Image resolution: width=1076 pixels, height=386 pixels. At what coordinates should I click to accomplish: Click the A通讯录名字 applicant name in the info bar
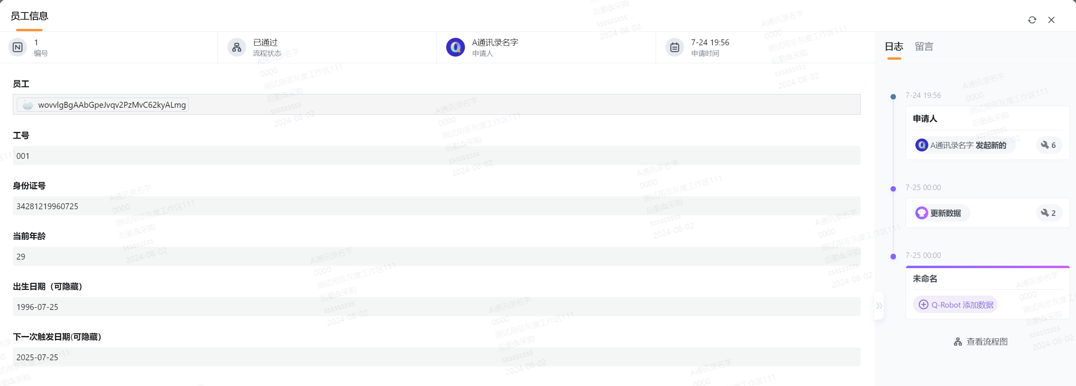[495, 42]
